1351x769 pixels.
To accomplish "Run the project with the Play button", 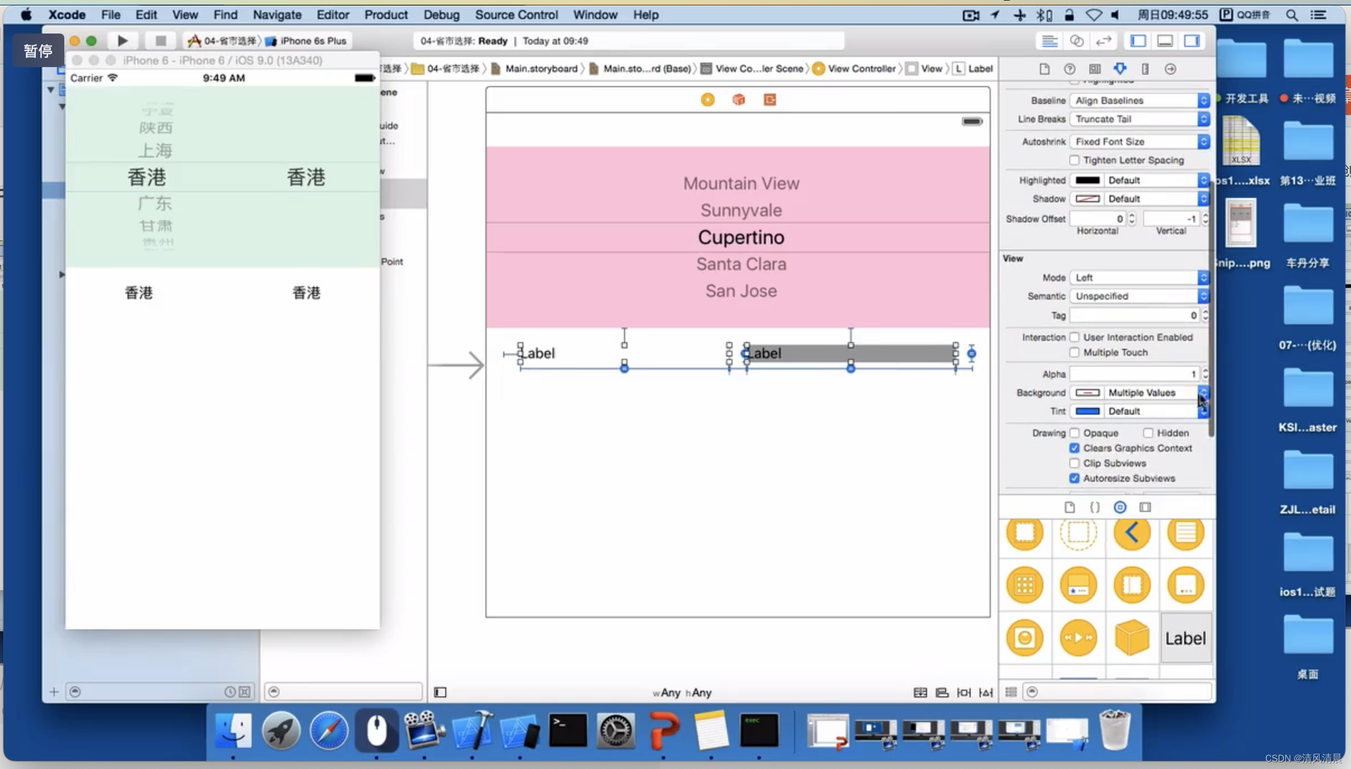I will point(122,41).
